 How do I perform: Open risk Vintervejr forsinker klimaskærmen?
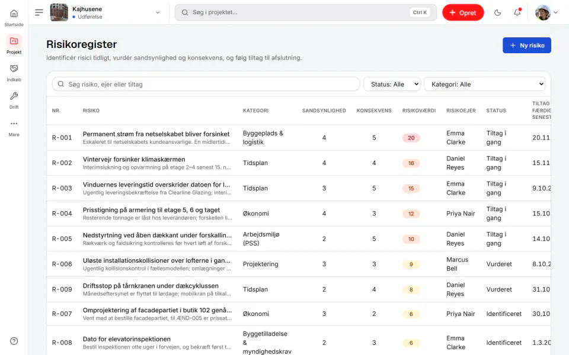point(134,159)
